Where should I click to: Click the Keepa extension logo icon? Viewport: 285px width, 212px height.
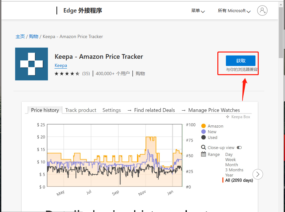(32, 64)
